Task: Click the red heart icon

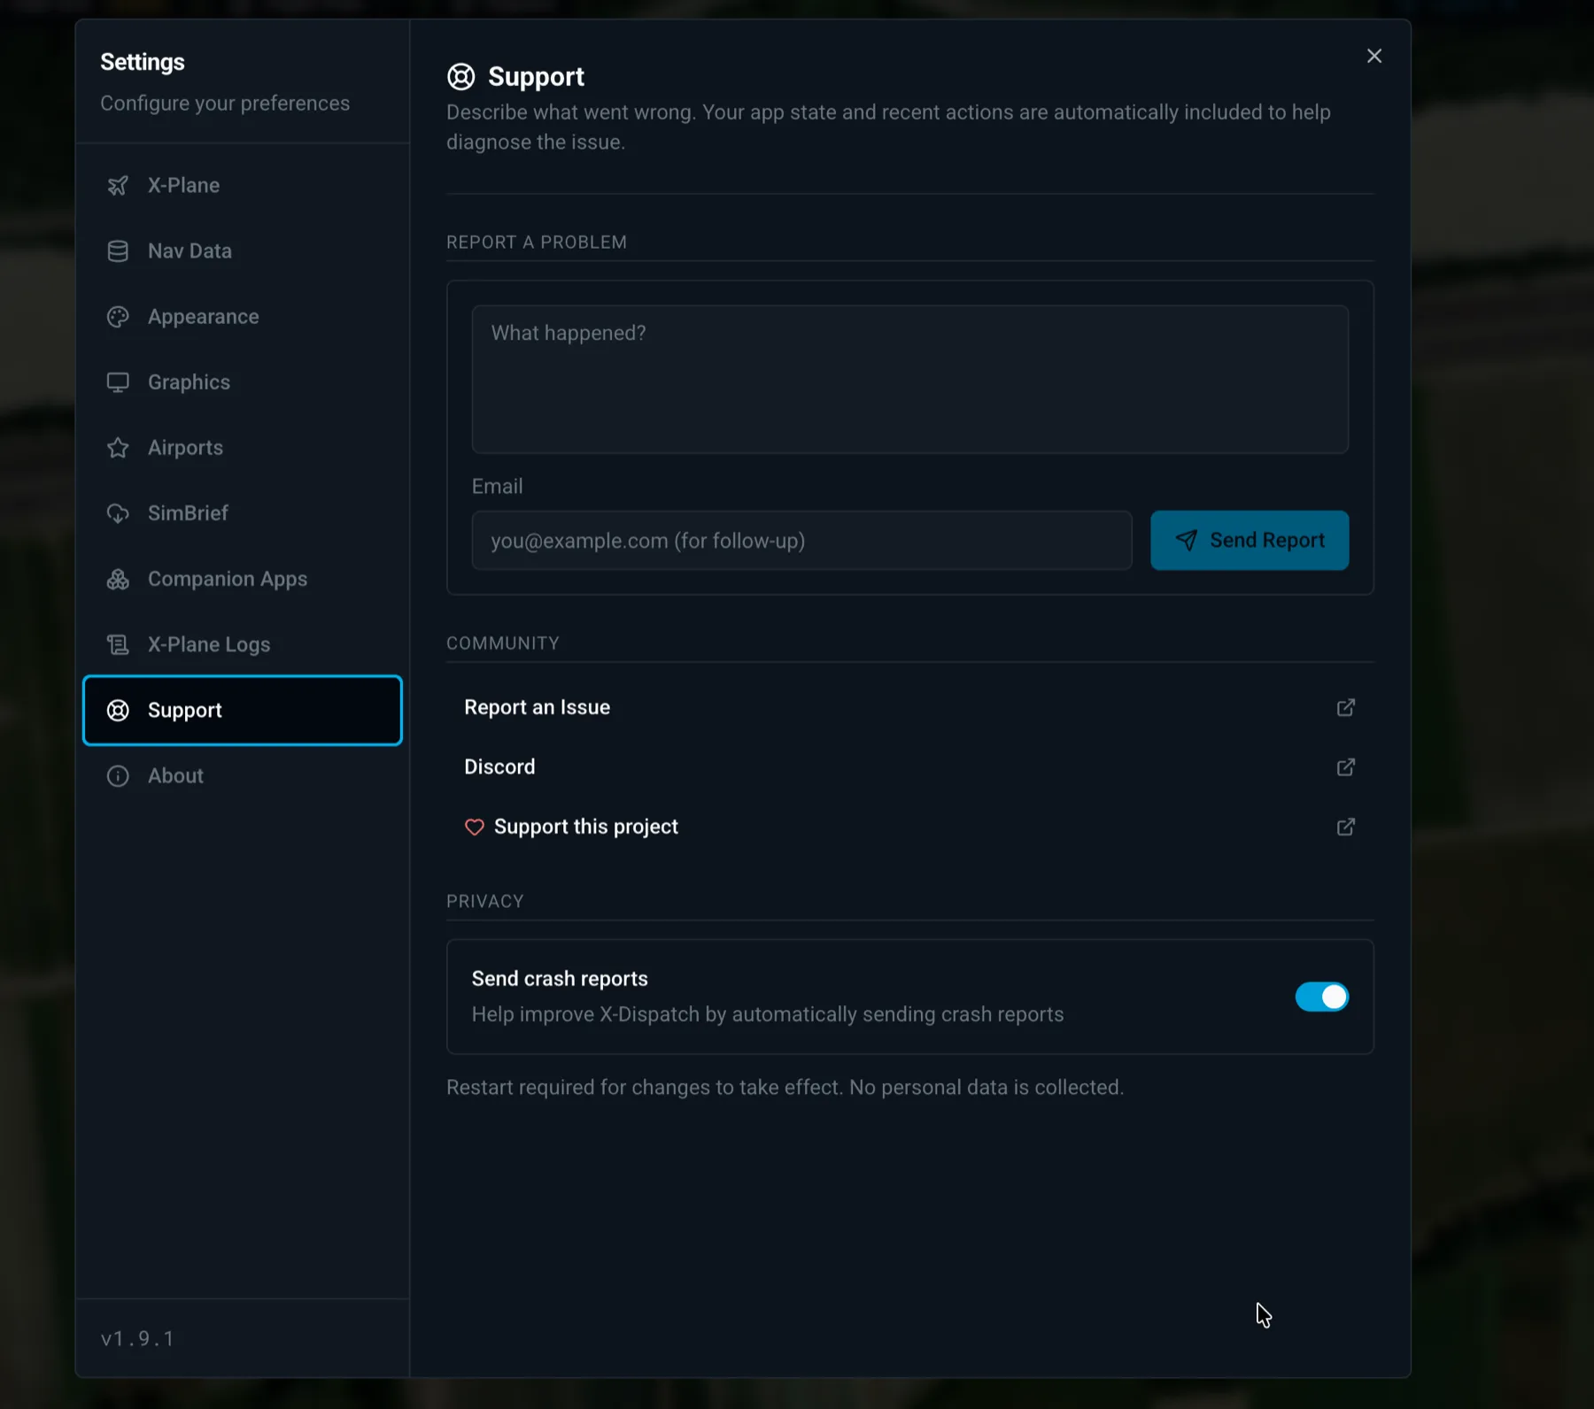Action: pyautogui.click(x=475, y=827)
